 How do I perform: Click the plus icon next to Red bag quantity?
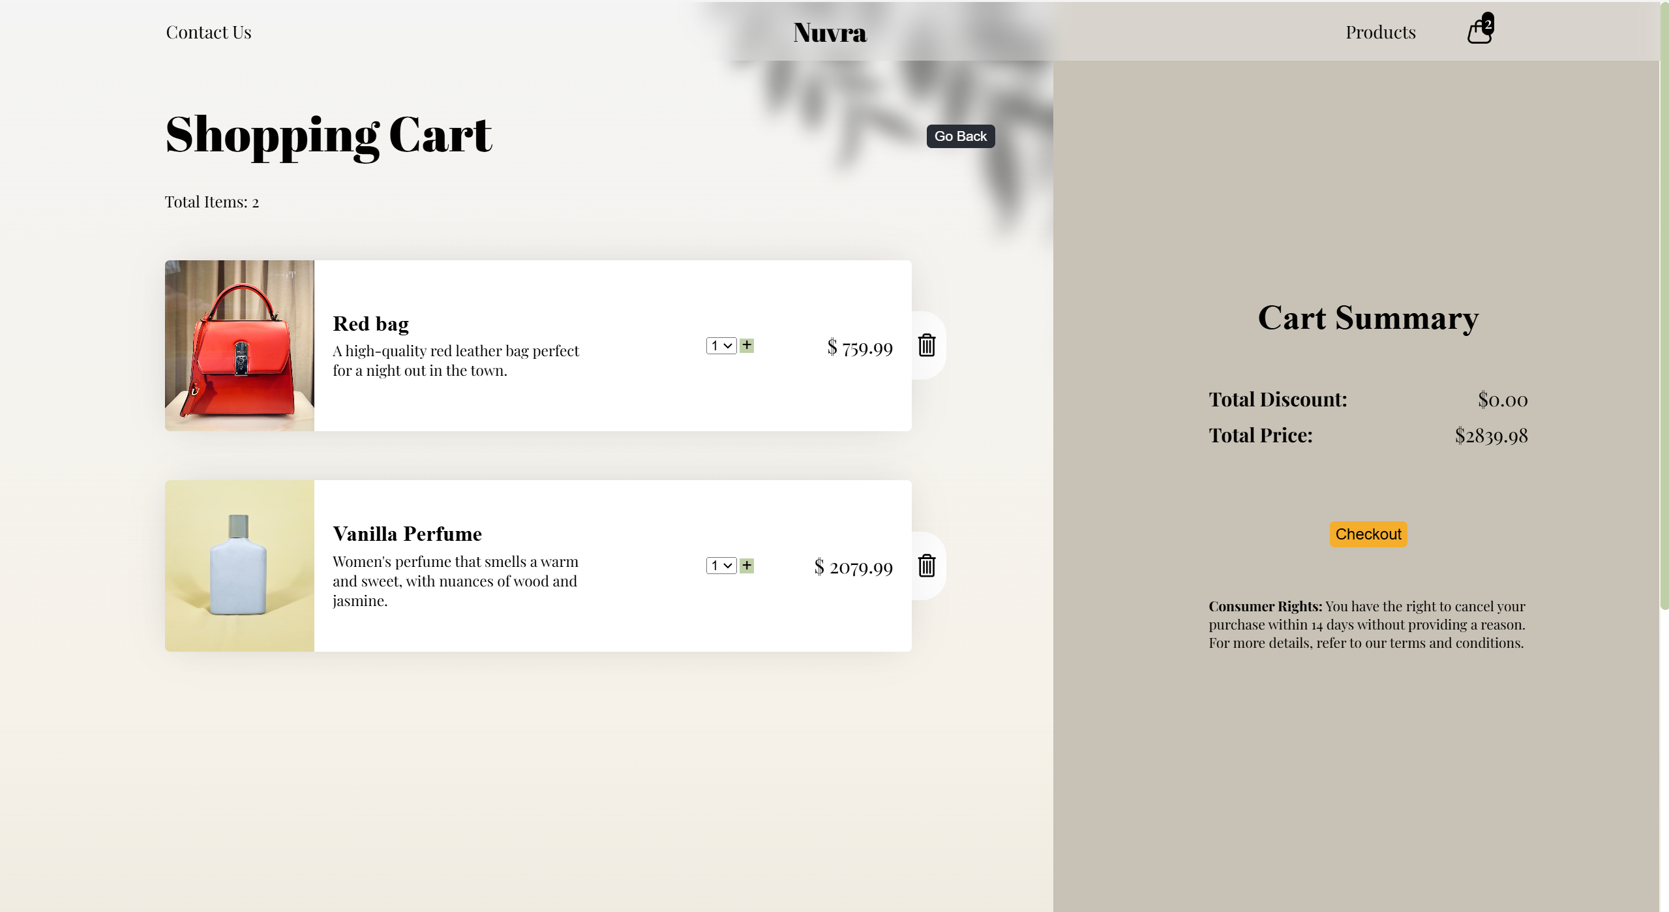pyautogui.click(x=746, y=345)
